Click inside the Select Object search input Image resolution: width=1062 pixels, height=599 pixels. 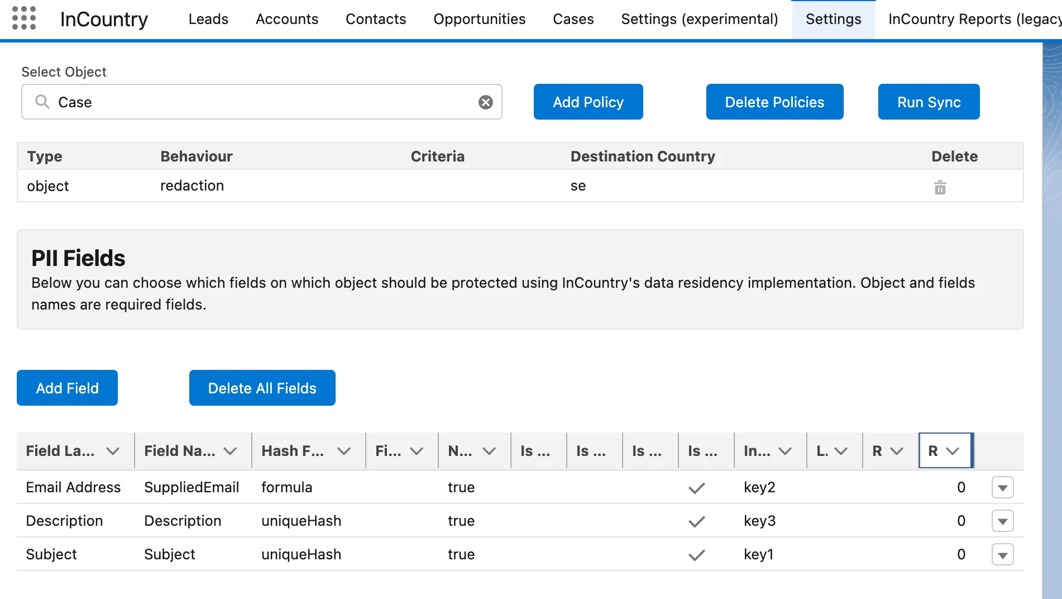pyautogui.click(x=262, y=102)
